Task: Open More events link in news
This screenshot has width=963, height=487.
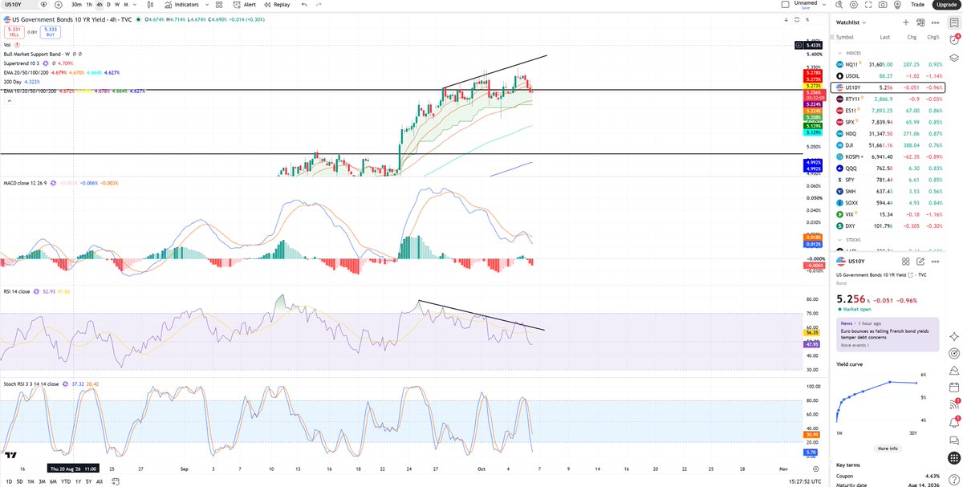Action: [853, 345]
